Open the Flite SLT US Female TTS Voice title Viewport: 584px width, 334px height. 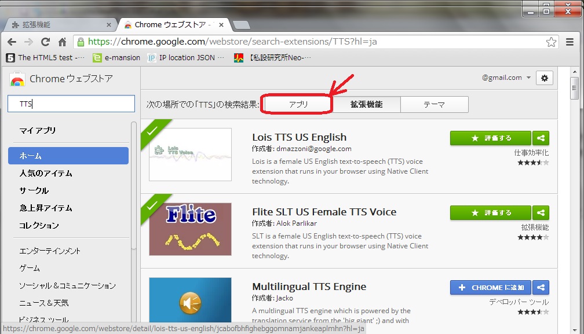click(324, 212)
